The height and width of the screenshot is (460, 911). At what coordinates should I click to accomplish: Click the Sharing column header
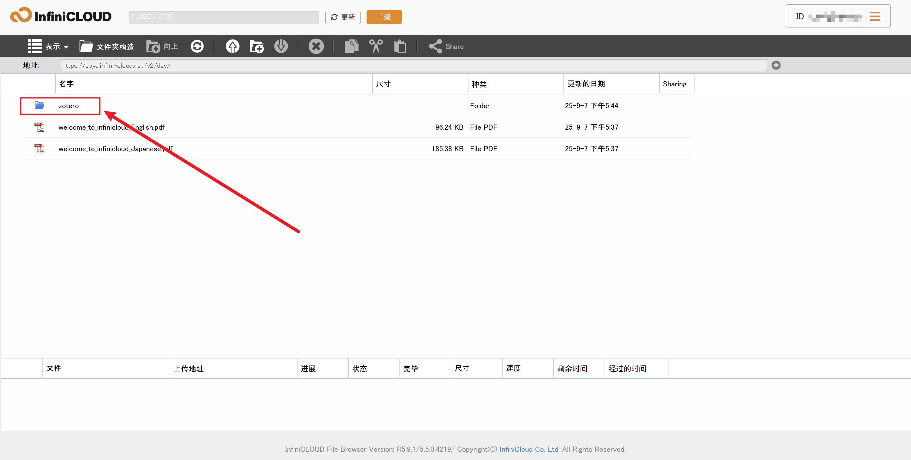(677, 84)
